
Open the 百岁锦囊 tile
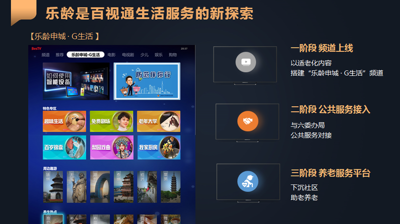64,147
